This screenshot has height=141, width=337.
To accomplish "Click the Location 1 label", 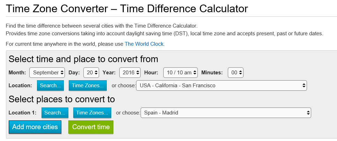I will tap(22, 112).
